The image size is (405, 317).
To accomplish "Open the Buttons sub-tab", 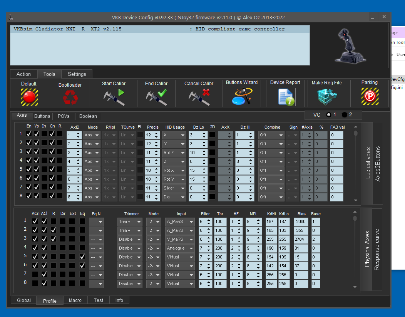I will point(42,116).
